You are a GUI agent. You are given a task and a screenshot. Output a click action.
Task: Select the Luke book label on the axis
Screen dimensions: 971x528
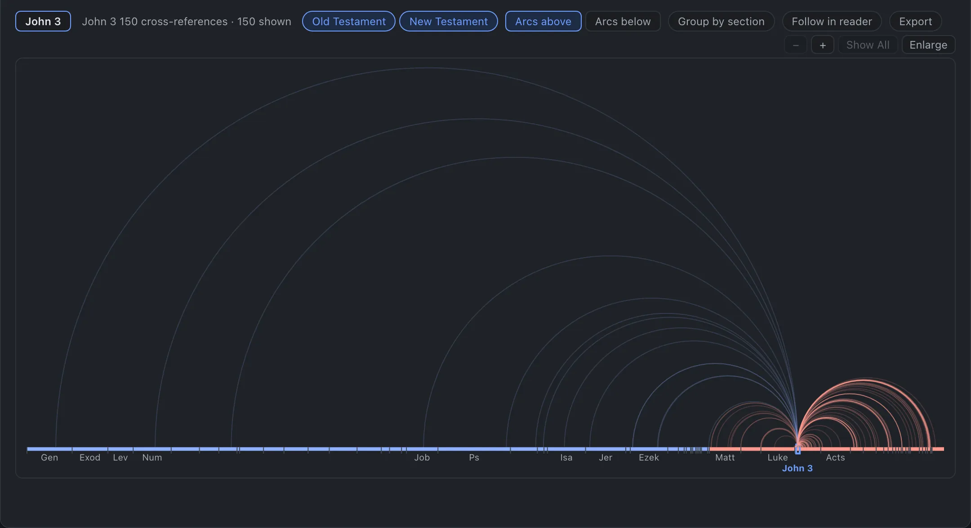(x=777, y=457)
